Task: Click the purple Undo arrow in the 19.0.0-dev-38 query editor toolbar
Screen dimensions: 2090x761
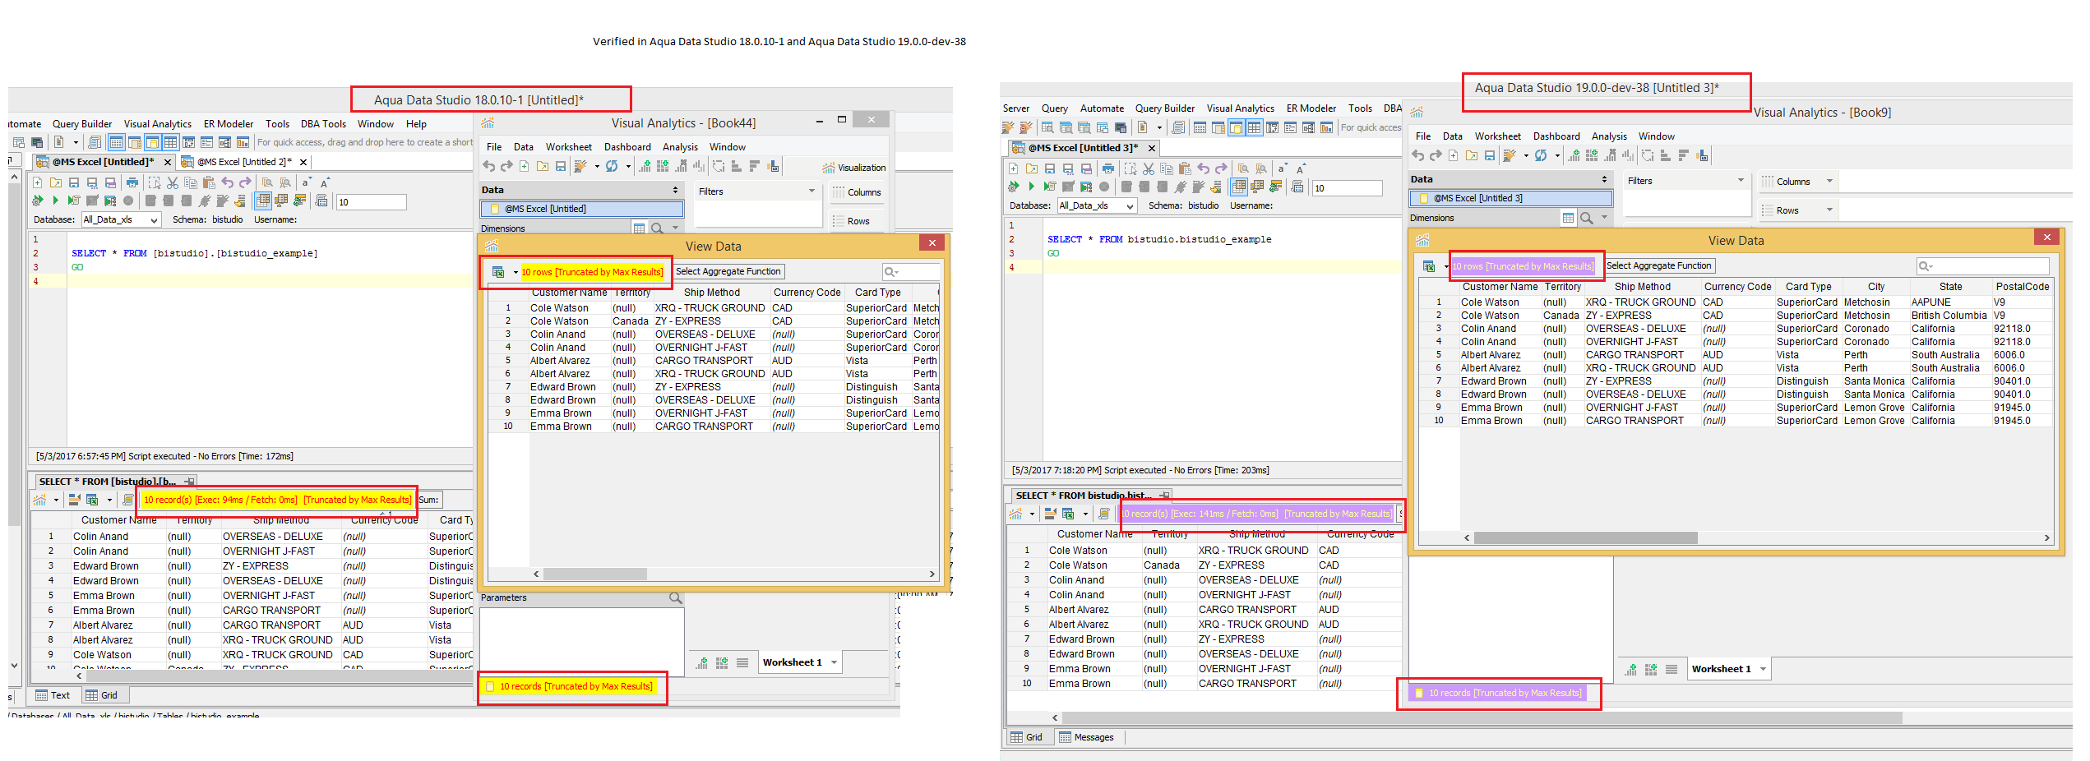Action: (x=1204, y=168)
